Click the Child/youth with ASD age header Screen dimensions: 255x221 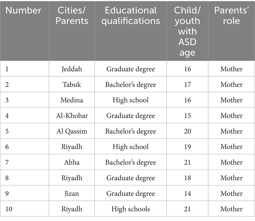[x=187, y=31]
